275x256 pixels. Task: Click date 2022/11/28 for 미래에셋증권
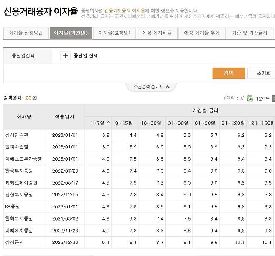click(x=65, y=231)
